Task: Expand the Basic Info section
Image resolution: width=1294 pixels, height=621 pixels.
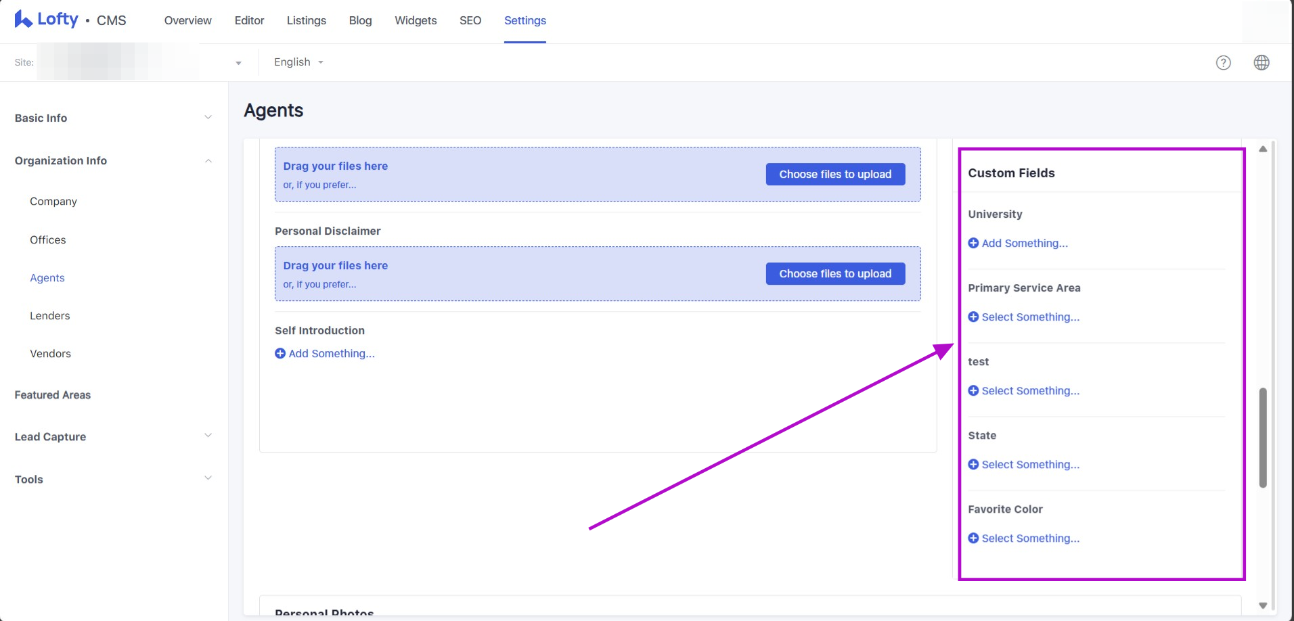Action: (x=208, y=118)
